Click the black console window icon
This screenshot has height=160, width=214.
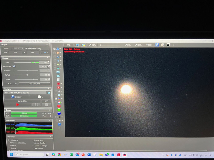168,45
